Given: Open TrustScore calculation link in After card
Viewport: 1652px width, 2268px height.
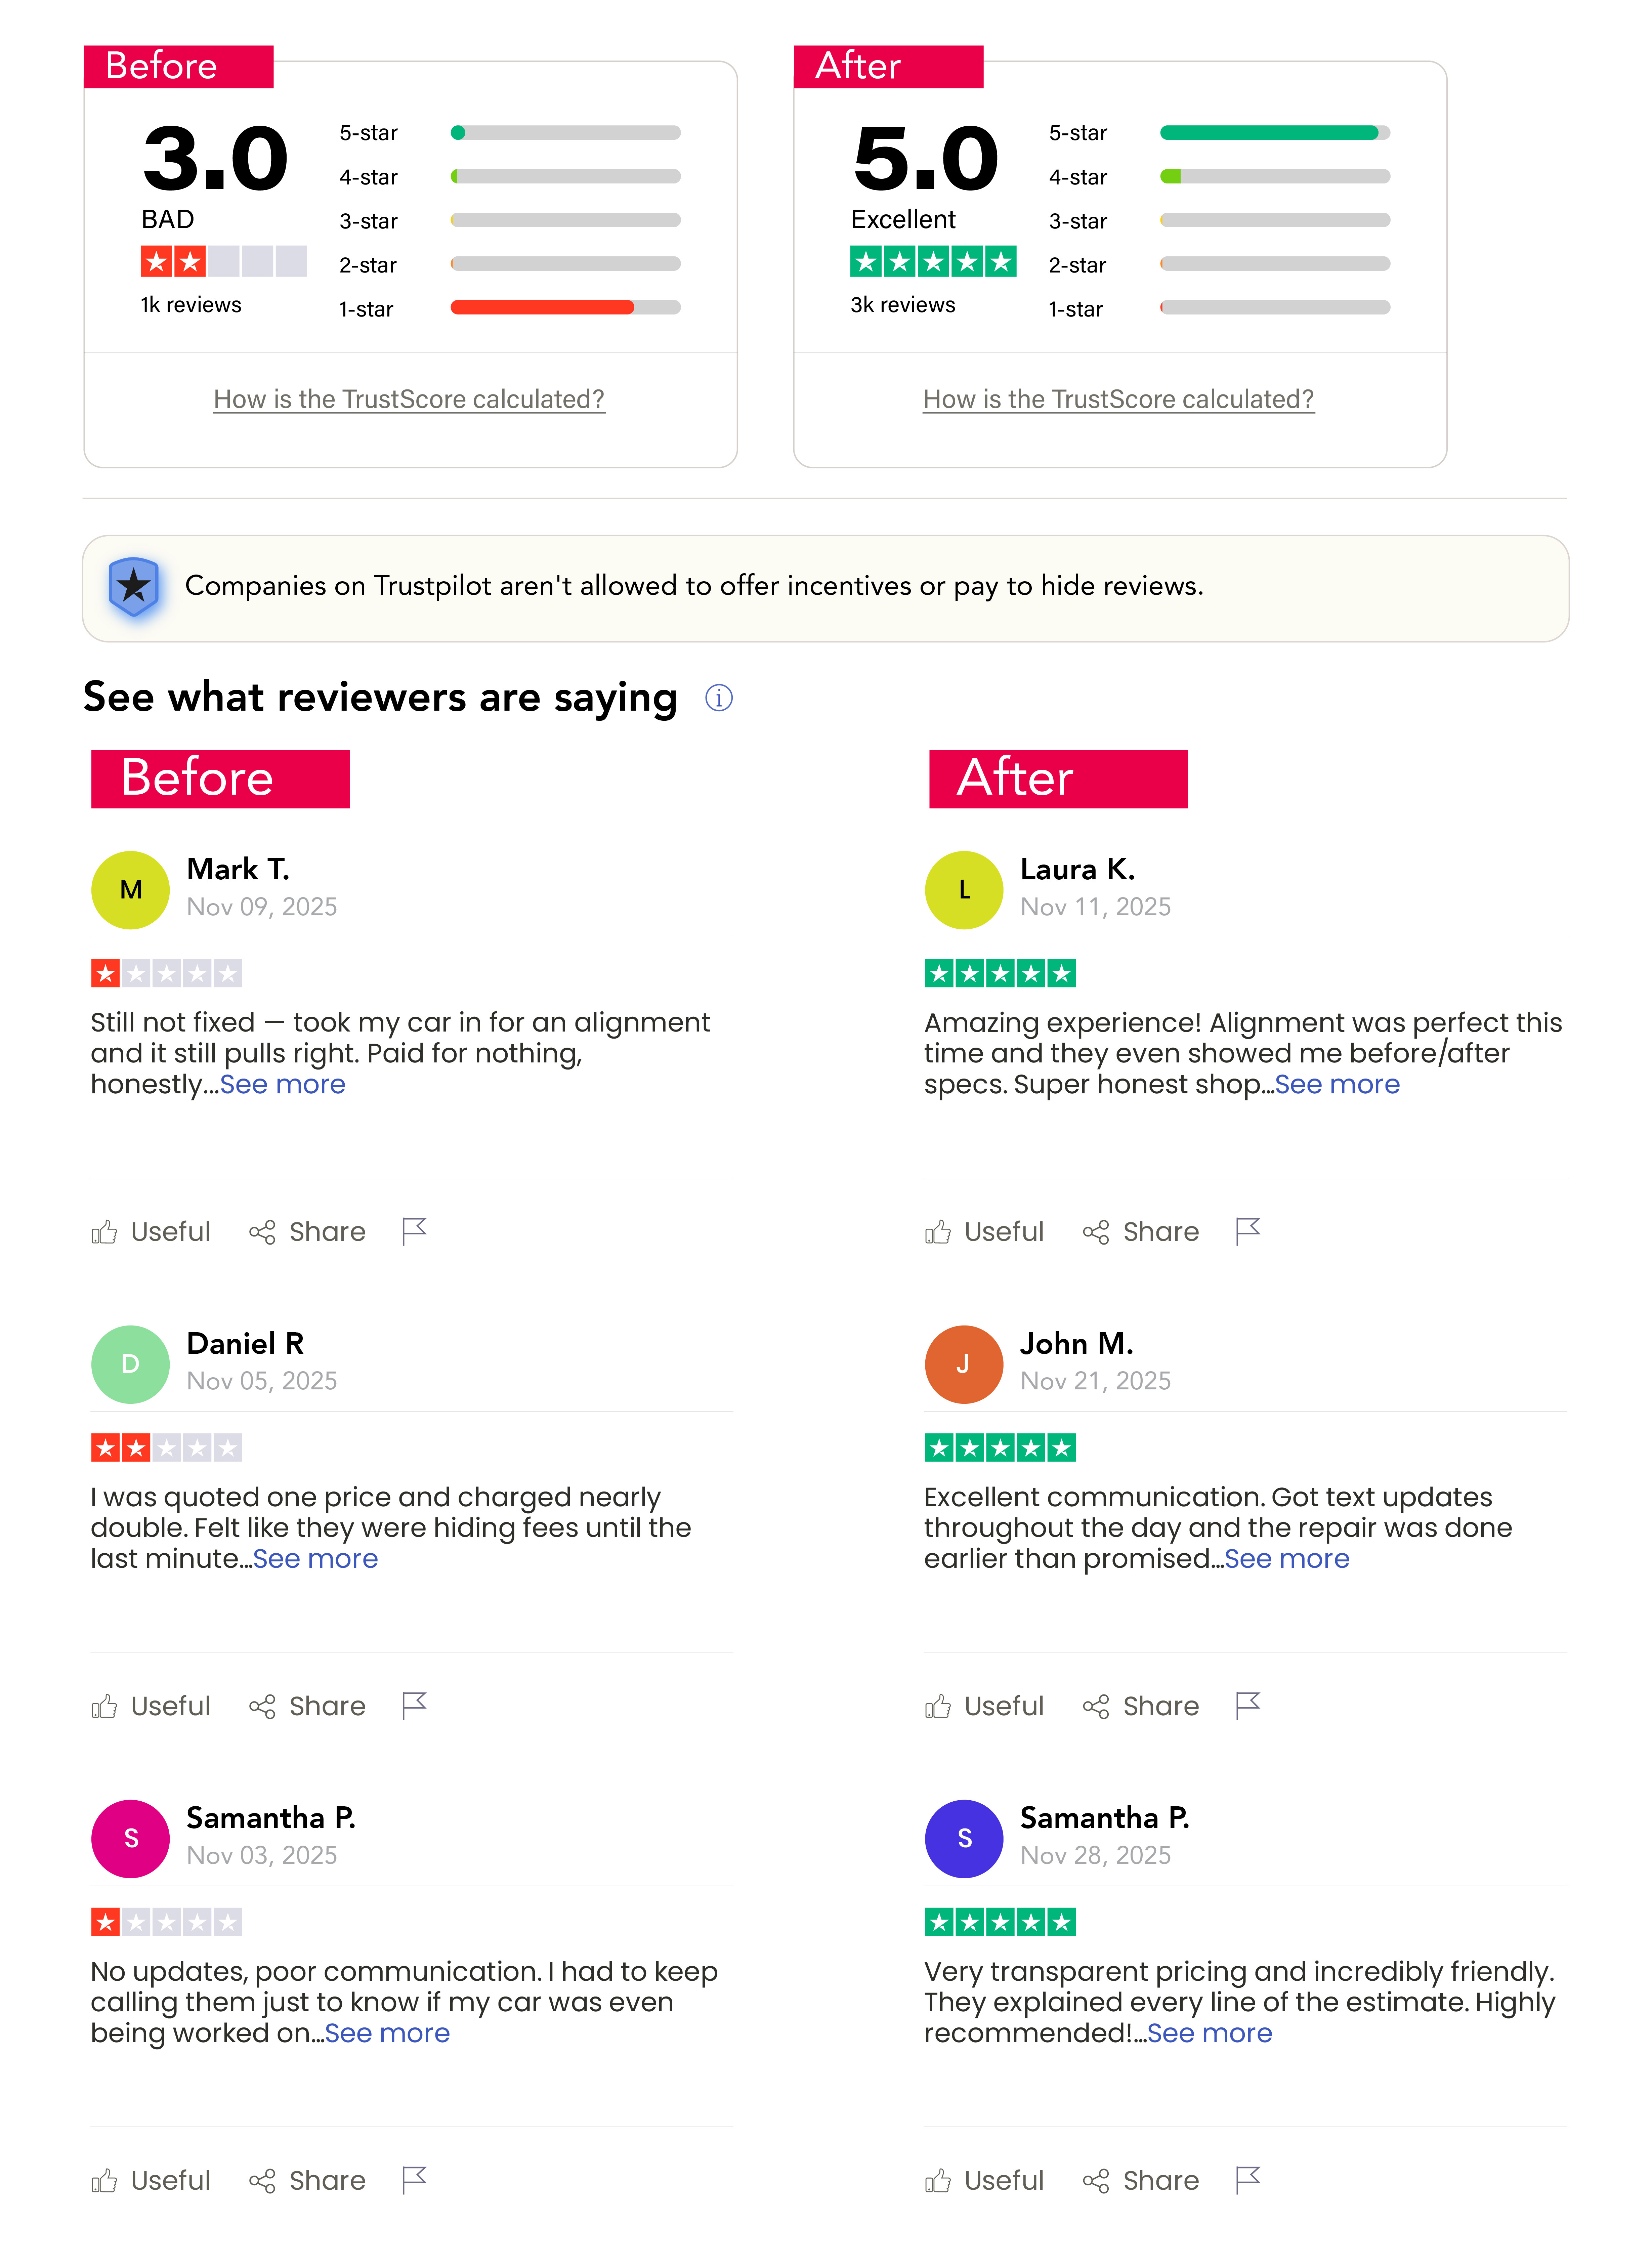Looking at the screenshot, I should 1118,399.
